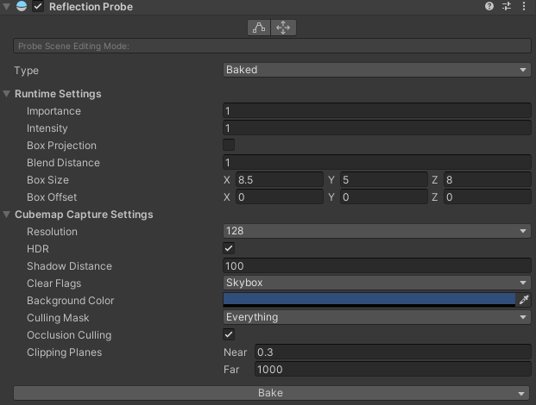
Task: Click the blue Background Color swatch
Action: click(369, 299)
